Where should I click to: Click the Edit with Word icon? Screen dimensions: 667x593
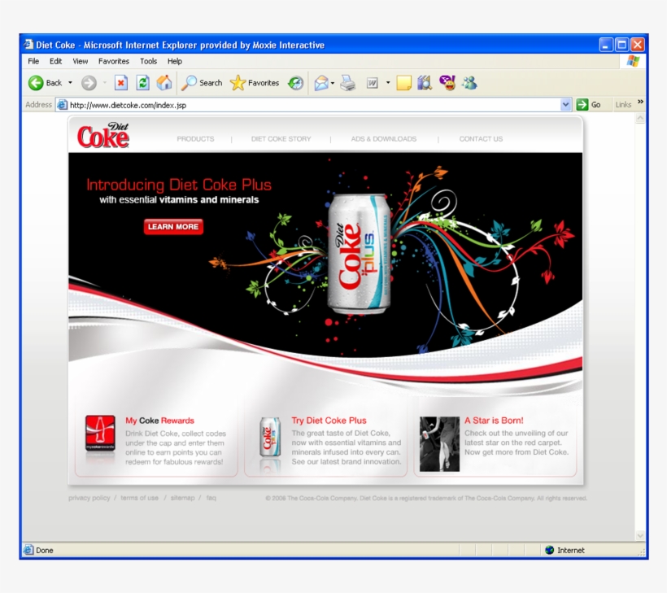(372, 83)
